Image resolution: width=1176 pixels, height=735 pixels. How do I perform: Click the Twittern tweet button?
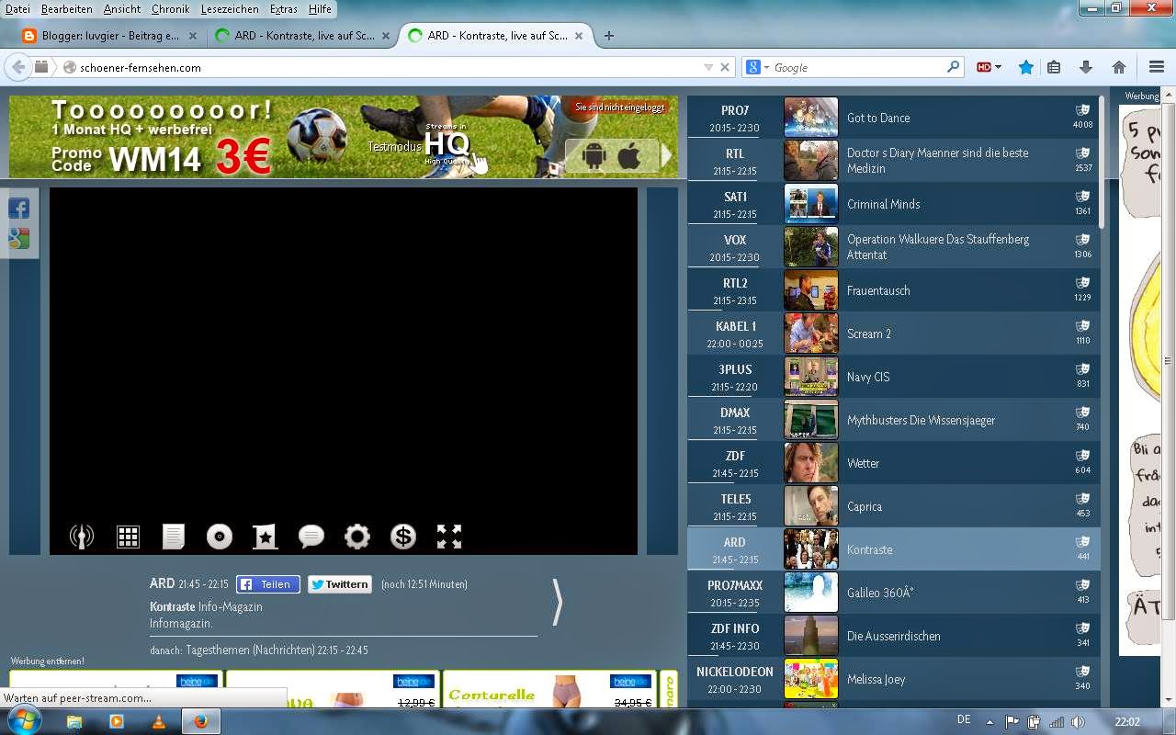click(339, 584)
